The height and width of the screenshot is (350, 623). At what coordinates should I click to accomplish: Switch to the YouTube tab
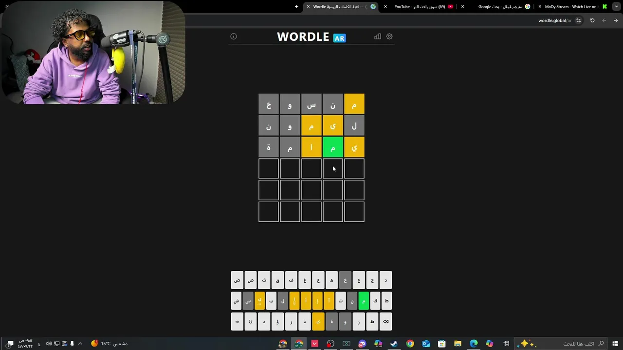[x=420, y=7]
